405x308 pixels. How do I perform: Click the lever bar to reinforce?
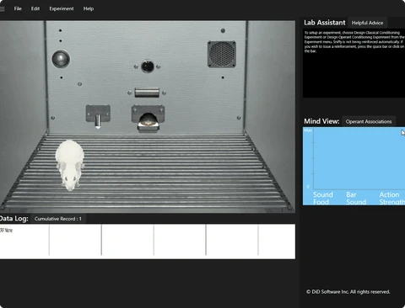(x=147, y=93)
